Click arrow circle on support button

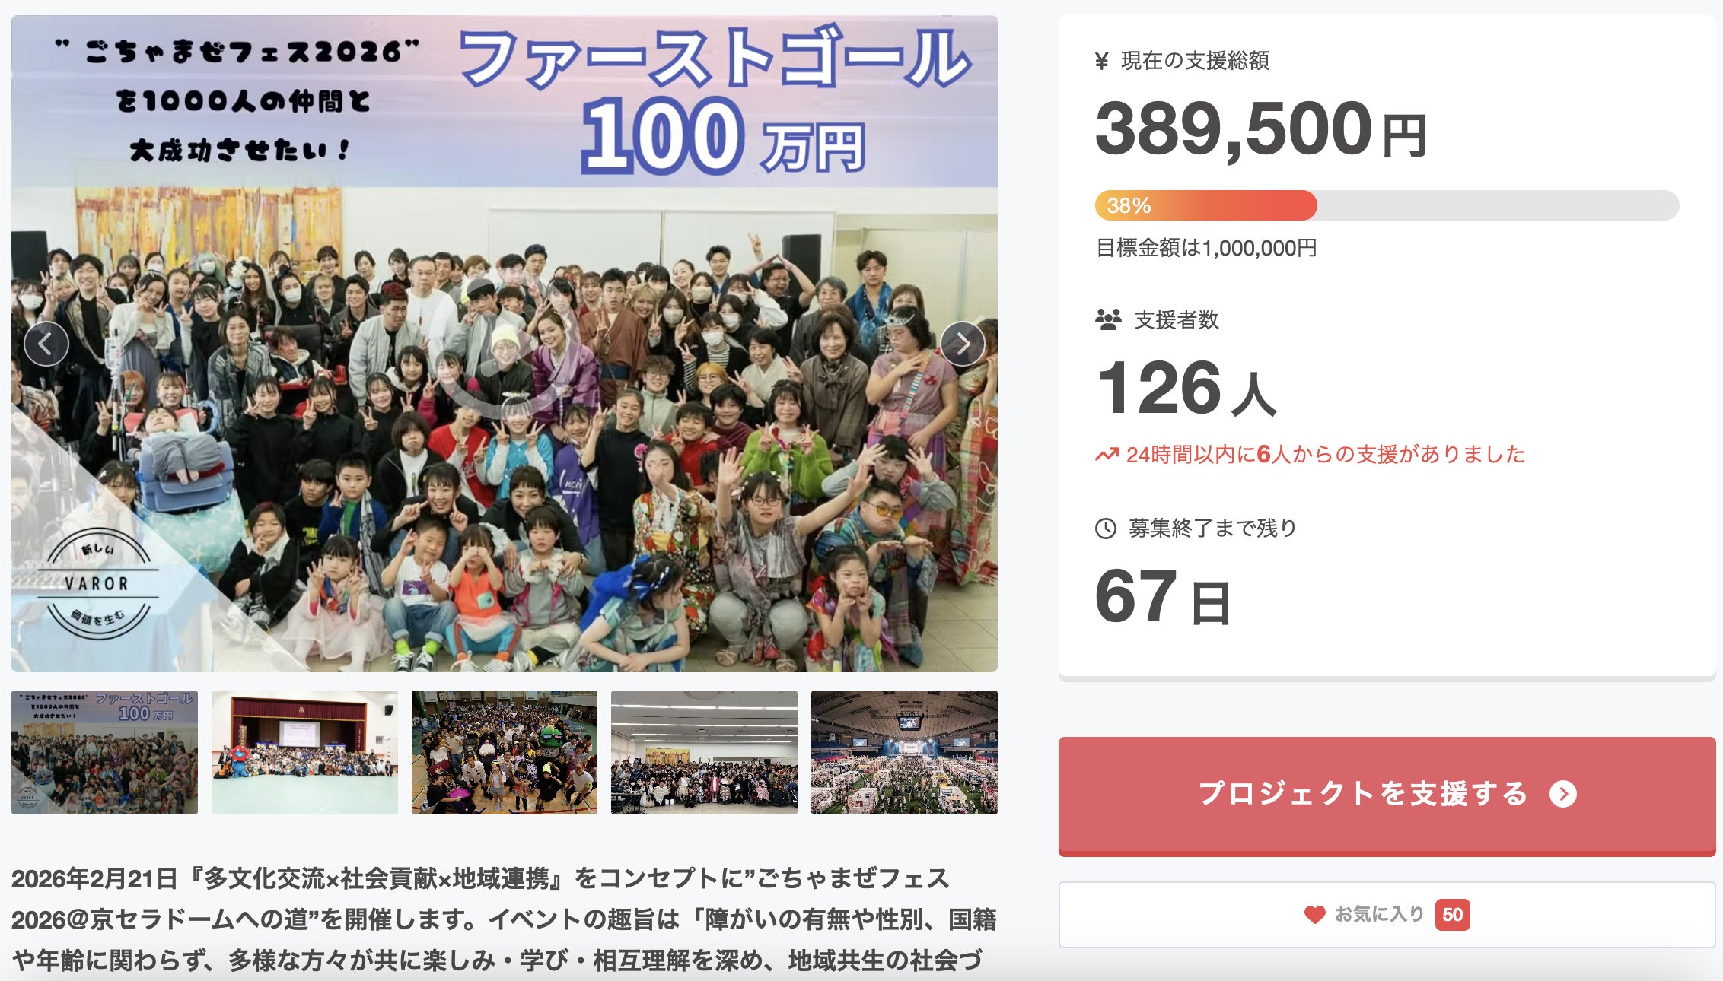click(1563, 794)
